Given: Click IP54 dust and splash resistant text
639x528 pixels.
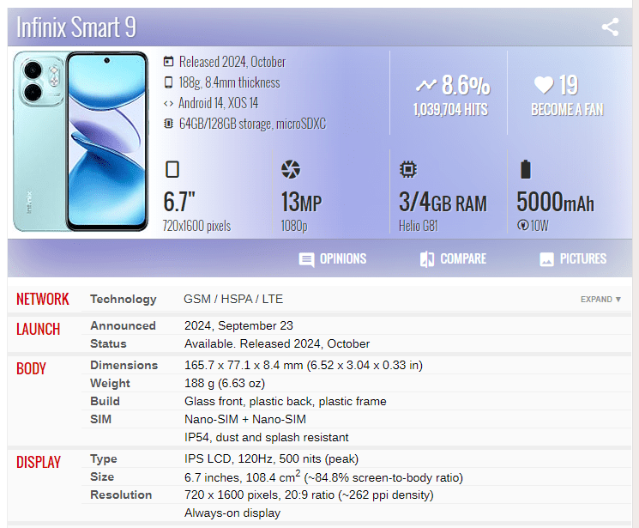Looking at the screenshot, I should pos(267,437).
